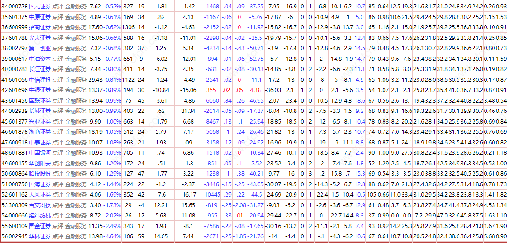Open the 哈投股份 stock link
Viewport: 507px width, 243px height.
(x=40, y=174)
